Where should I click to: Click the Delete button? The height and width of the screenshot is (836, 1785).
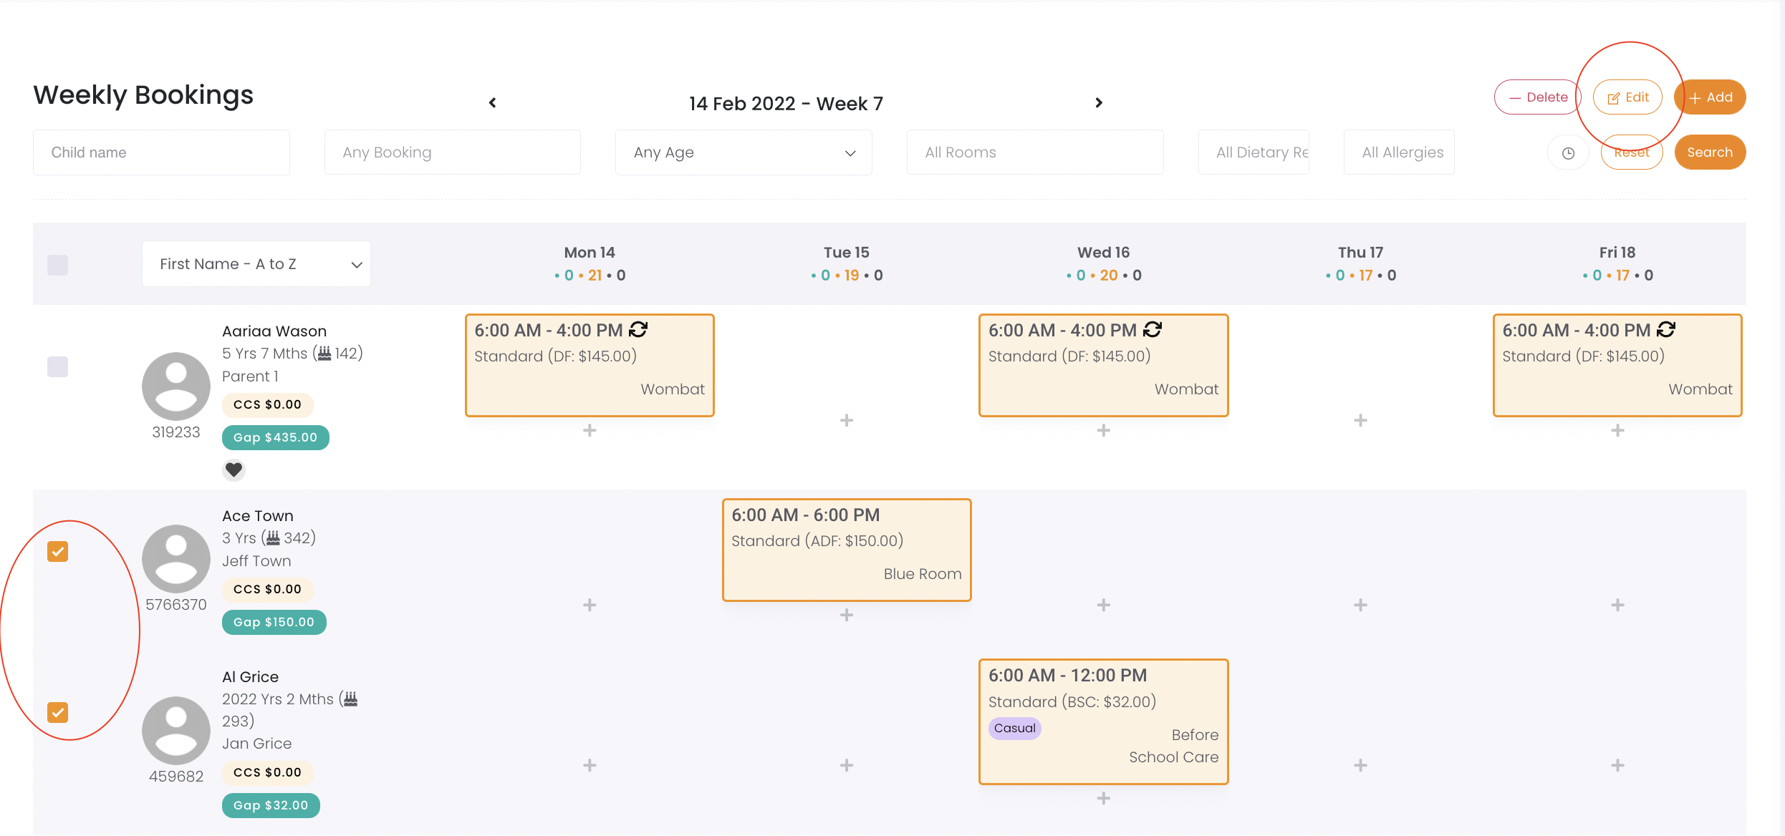(x=1537, y=97)
